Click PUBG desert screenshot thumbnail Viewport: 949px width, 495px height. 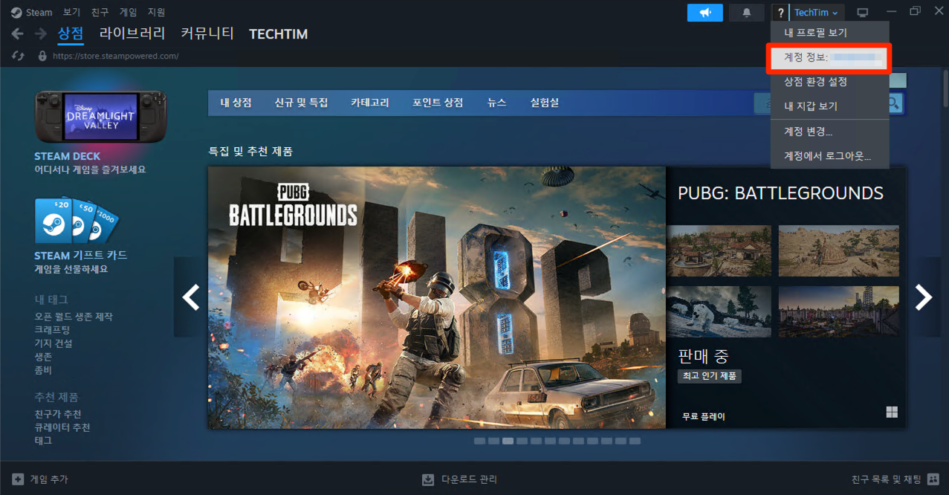coord(839,251)
